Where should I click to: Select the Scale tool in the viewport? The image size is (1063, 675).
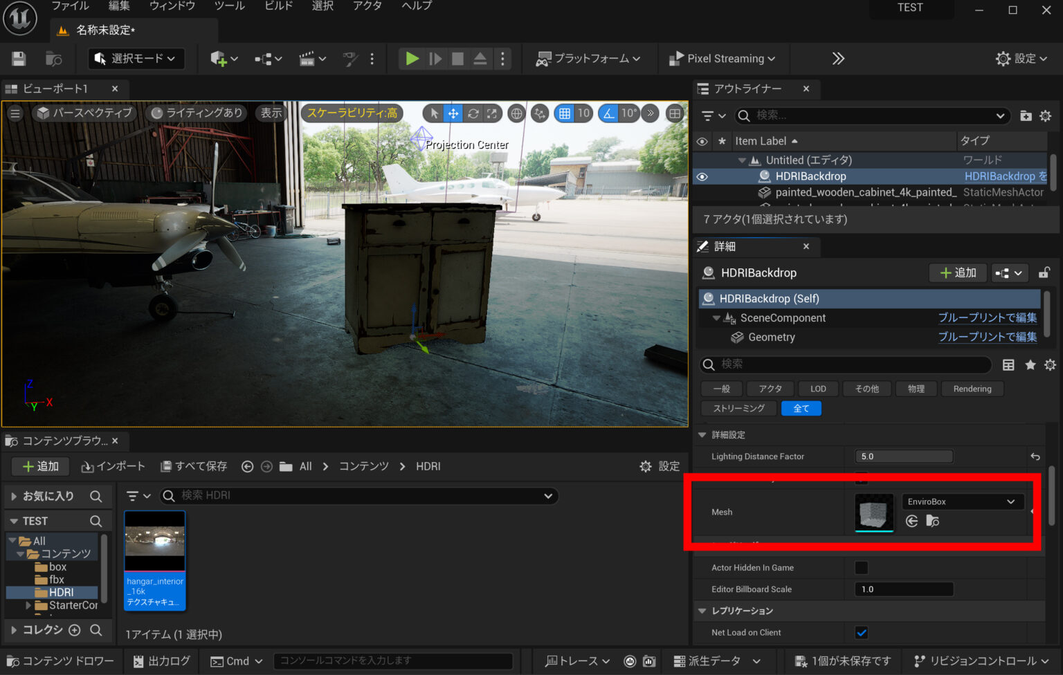click(493, 113)
